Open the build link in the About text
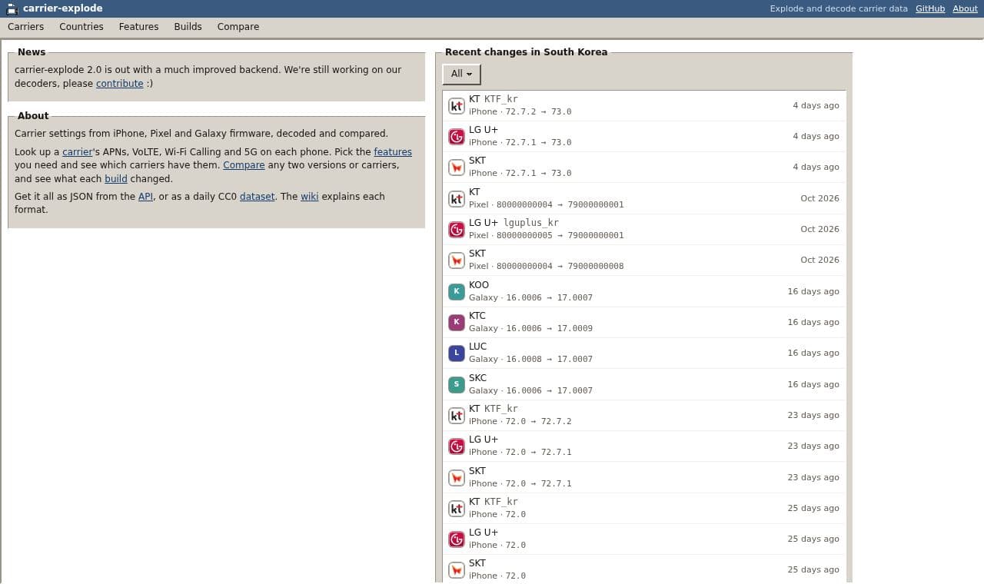 (x=116, y=179)
